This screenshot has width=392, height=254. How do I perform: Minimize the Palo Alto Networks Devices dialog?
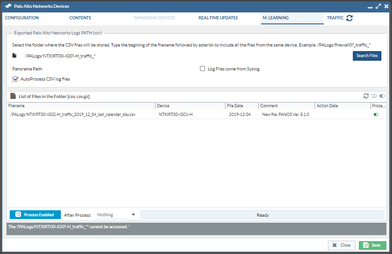click(x=370, y=6)
